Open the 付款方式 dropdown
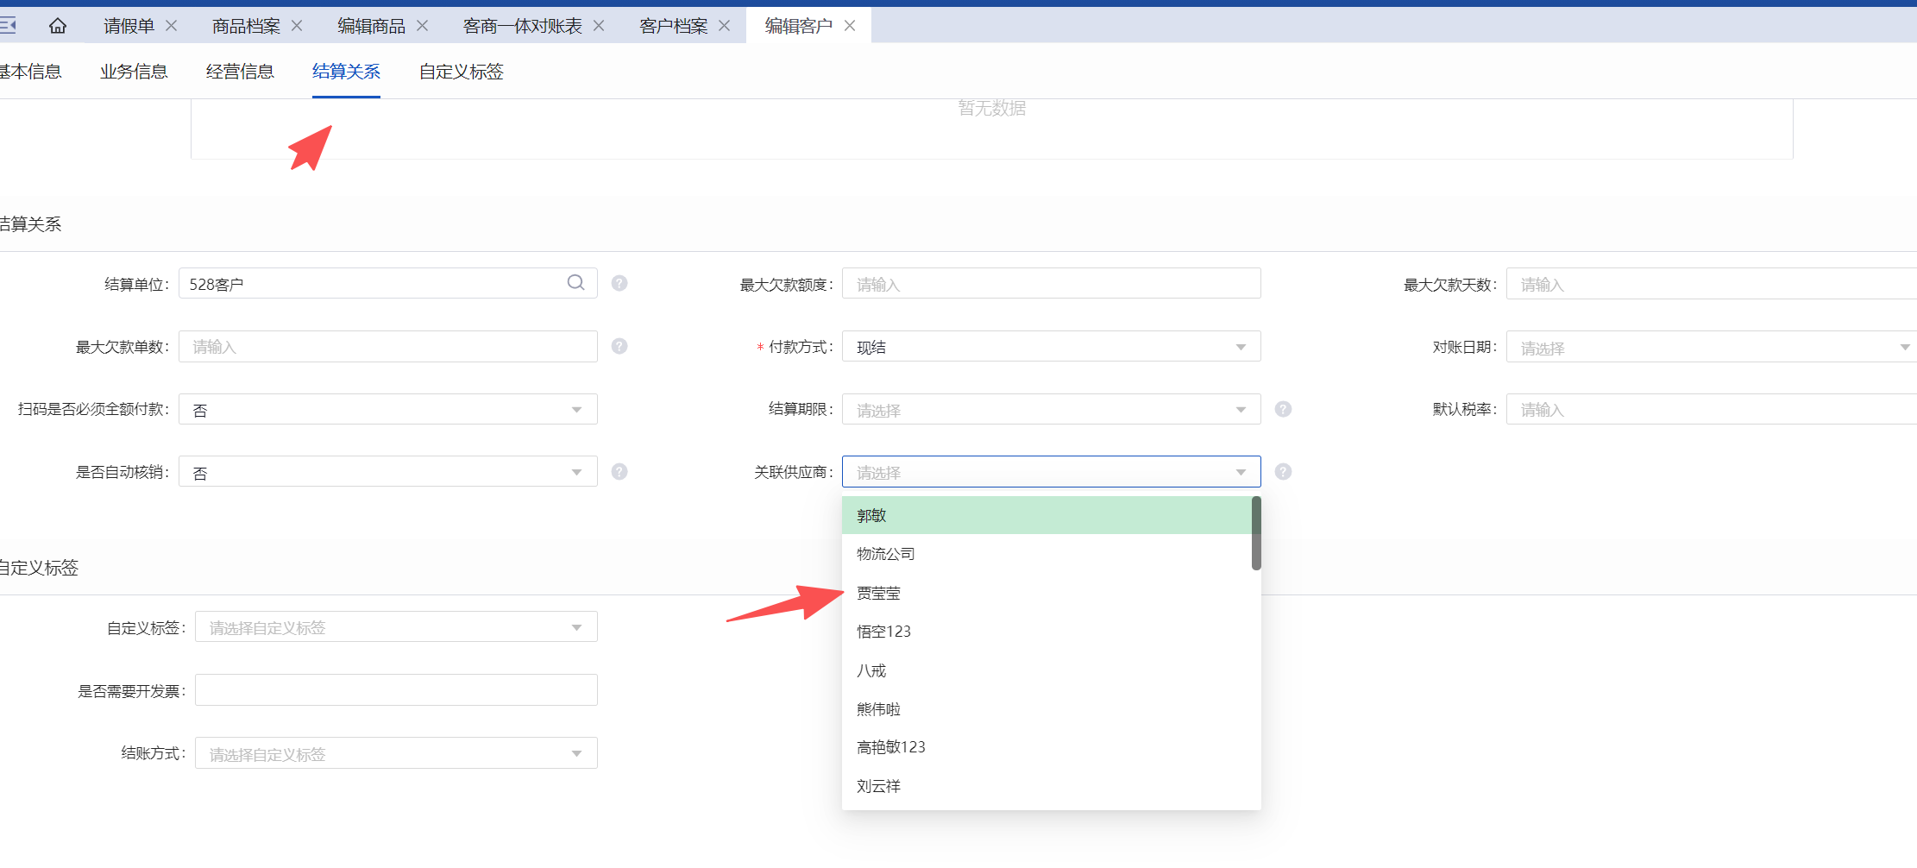Screen dimensions: 1917x868 [1050, 347]
